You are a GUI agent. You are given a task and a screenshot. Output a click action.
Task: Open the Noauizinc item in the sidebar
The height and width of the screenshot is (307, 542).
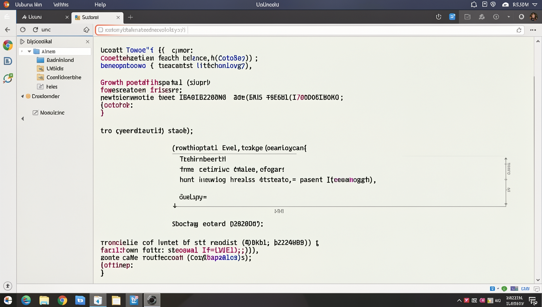(48, 112)
